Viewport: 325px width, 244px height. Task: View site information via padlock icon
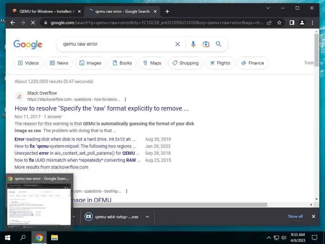46,23
